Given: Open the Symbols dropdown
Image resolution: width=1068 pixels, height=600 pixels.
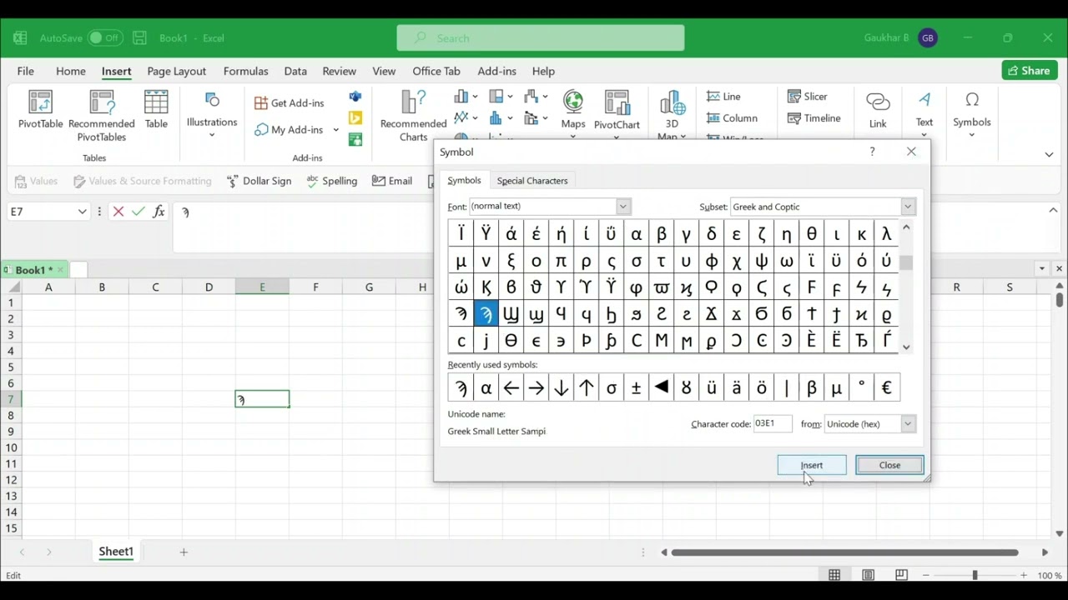Looking at the screenshot, I should (x=972, y=115).
